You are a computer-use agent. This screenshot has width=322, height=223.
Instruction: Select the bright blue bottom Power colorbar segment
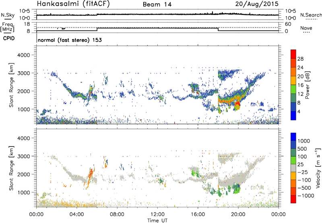[293, 116]
